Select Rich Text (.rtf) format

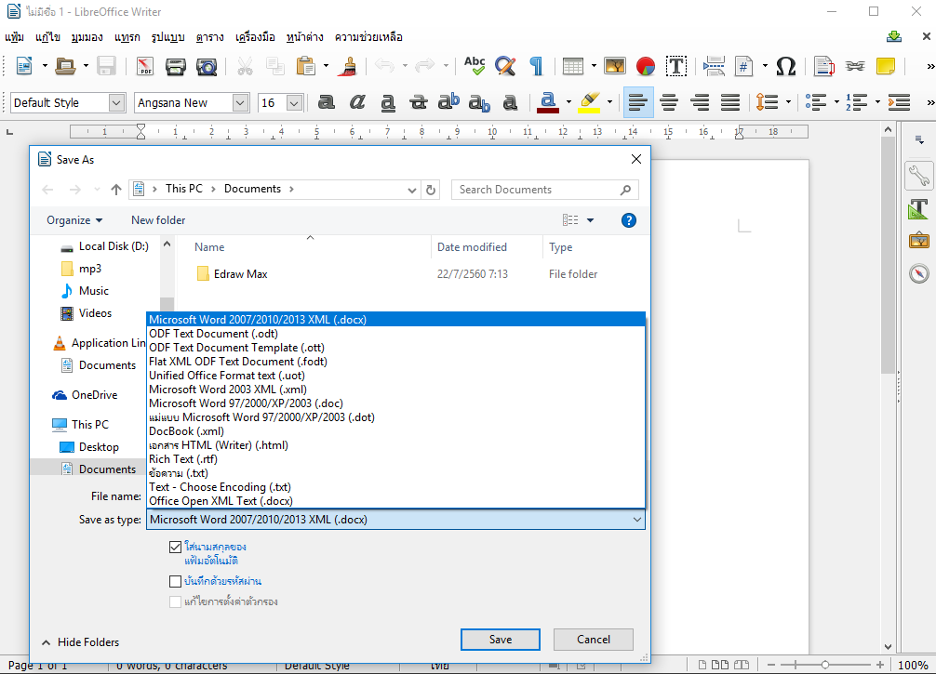[395, 459]
